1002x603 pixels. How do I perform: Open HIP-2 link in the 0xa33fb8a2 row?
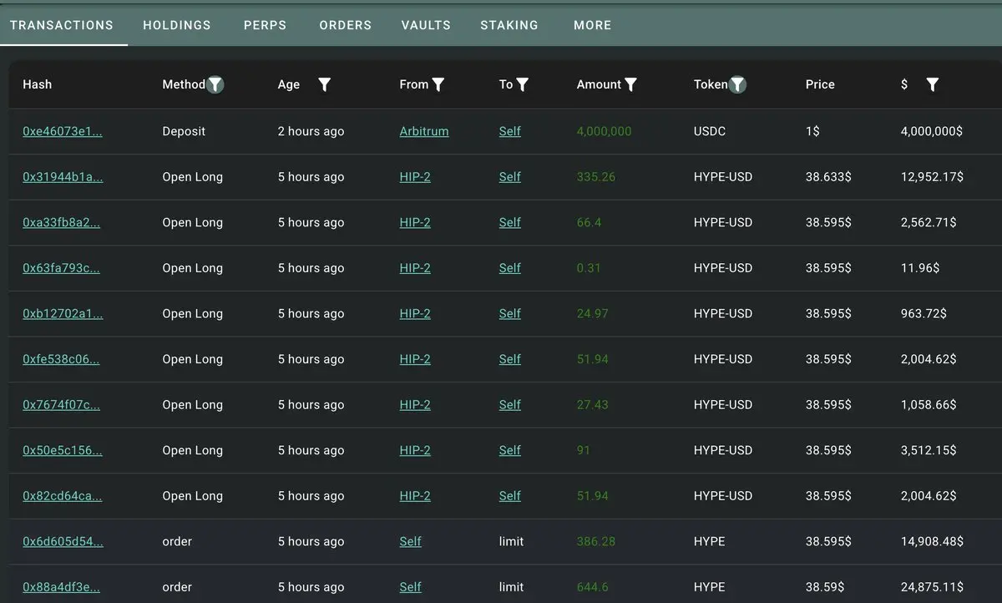point(415,222)
